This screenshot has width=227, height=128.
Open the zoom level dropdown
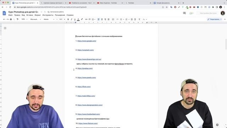(x=24, y=19)
